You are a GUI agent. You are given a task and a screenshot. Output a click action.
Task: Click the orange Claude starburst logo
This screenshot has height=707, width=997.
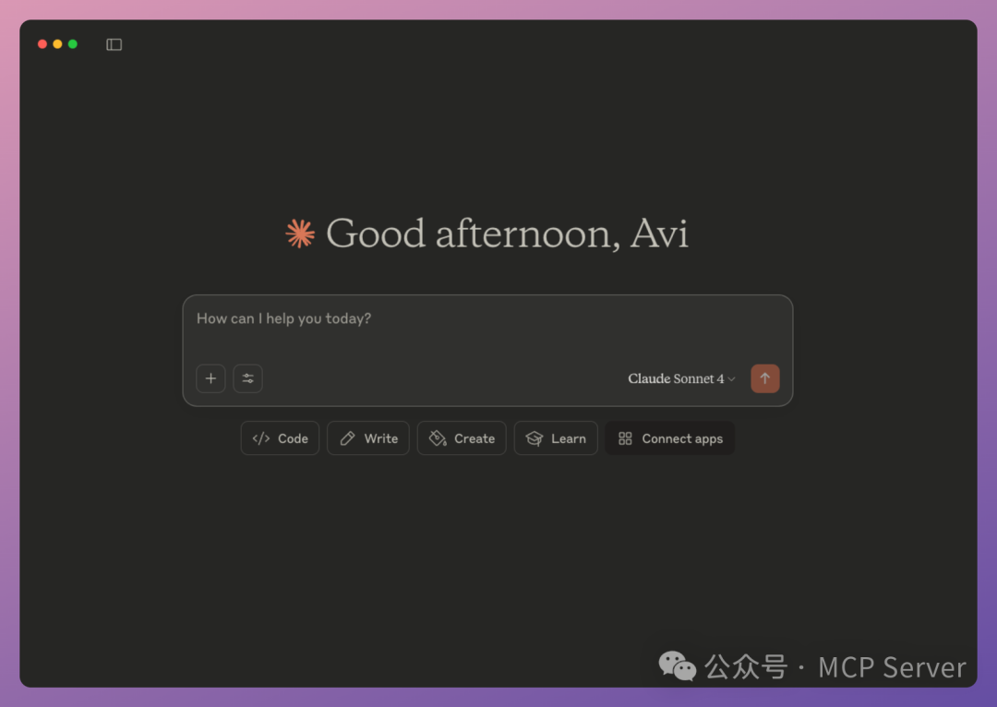300,234
